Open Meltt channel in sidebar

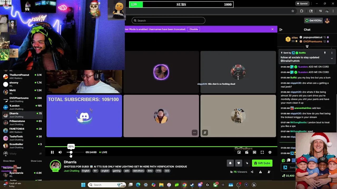(22, 92)
